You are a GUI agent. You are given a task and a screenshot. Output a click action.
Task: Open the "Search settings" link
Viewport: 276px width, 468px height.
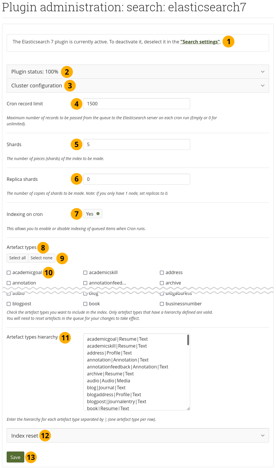[x=200, y=42]
